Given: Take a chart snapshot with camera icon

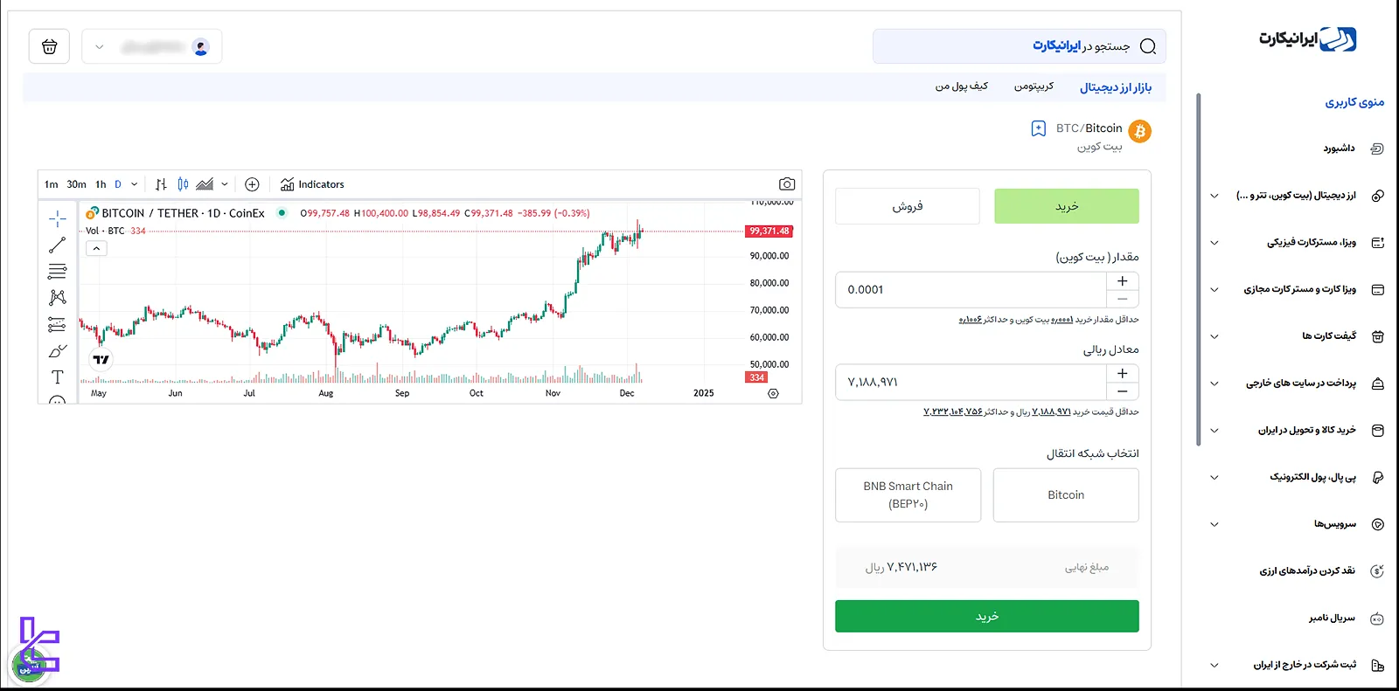Looking at the screenshot, I should [787, 184].
